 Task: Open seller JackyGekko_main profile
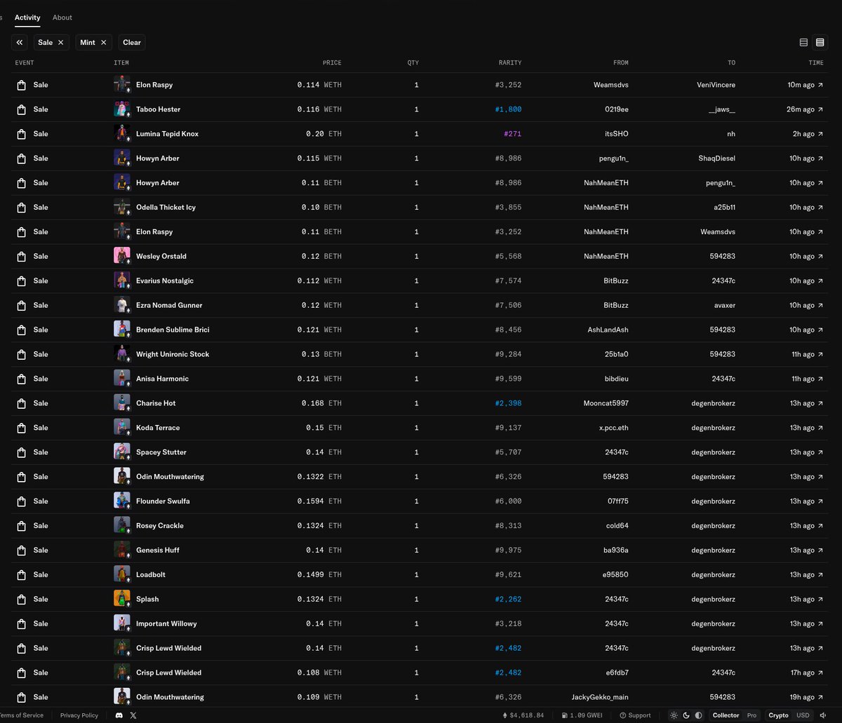point(600,697)
